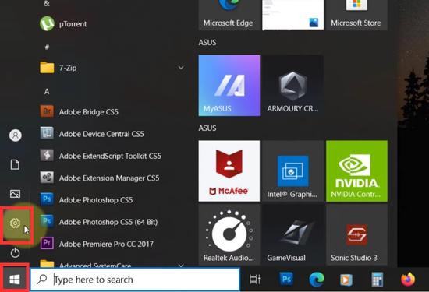Launch the ARMOURY CRATE tile

point(292,86)
